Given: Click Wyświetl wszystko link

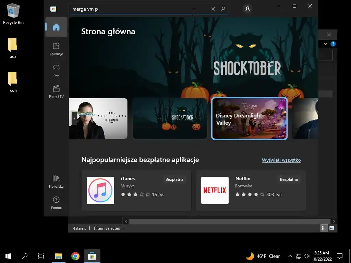Looking at the screenshot, I should (281, 160).
